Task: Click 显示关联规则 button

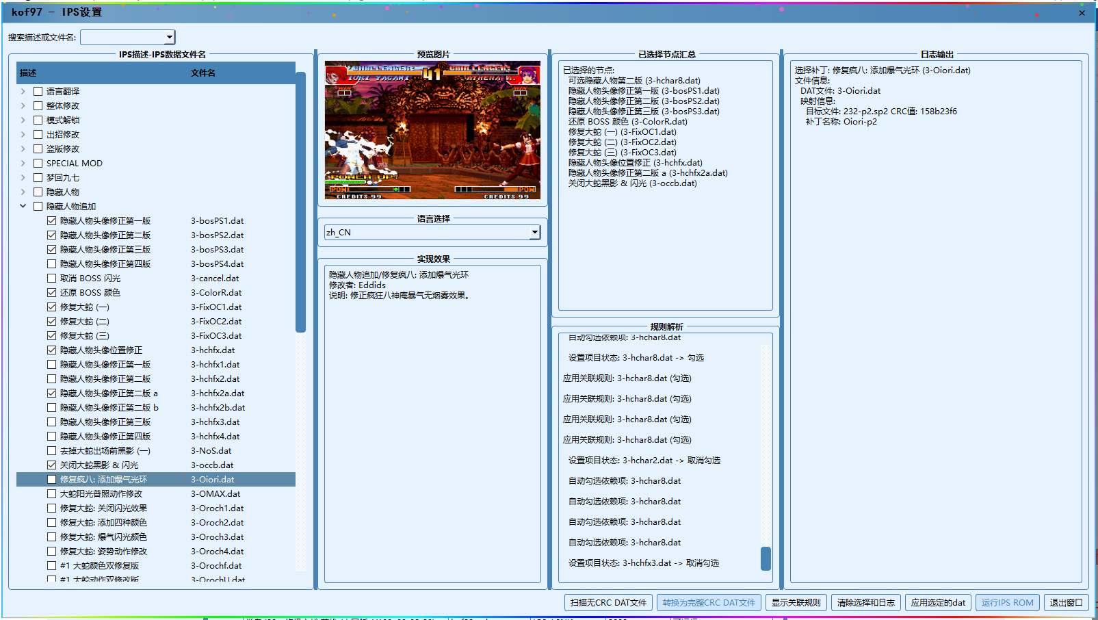Action: coord(796,602)
